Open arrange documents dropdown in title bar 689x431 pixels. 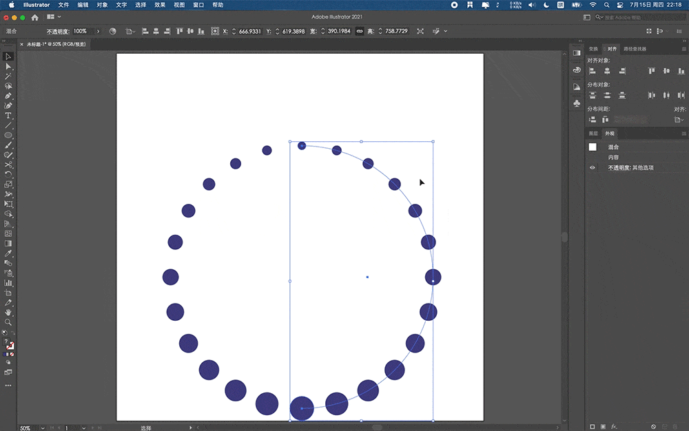coord(54,17)
